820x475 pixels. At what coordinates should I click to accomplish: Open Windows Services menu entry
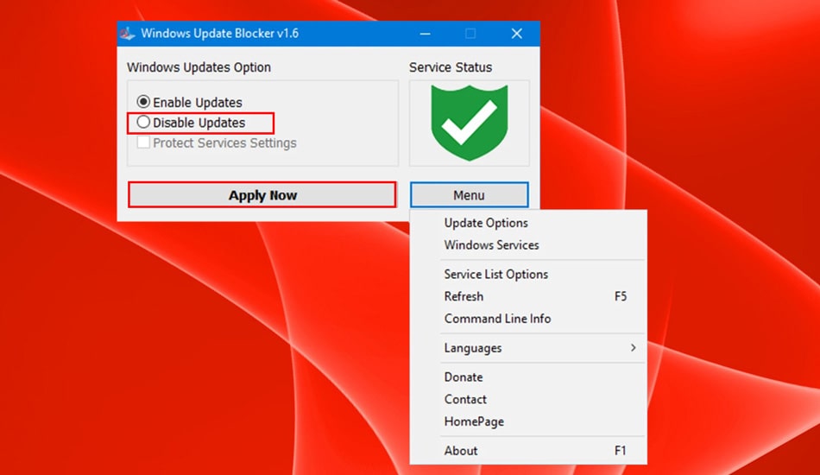coord(528,244)
